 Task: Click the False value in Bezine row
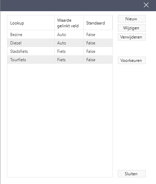click(x=91, y=35)
